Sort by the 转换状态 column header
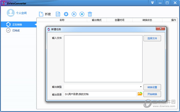This screenshot has width=180, height=112. [147, 20]
